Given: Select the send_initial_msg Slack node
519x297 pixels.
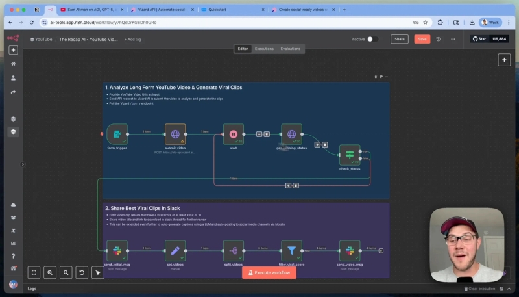Looking at the screenshot, I should [x=117, y=251].
